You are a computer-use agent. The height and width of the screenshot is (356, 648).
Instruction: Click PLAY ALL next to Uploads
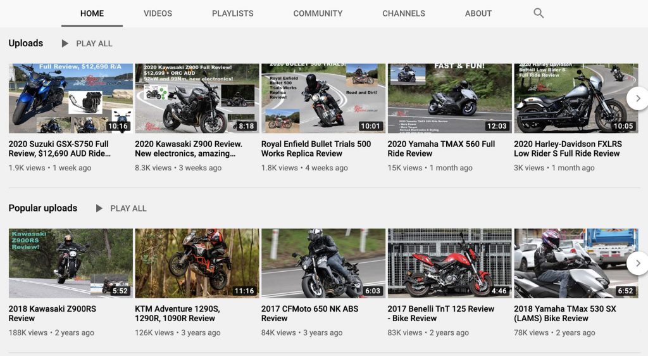[x=94, y=44]
